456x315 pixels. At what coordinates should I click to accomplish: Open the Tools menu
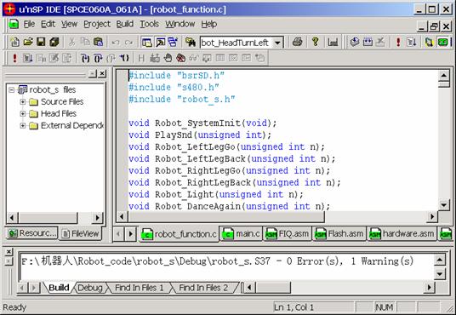[x=149, y=24]
